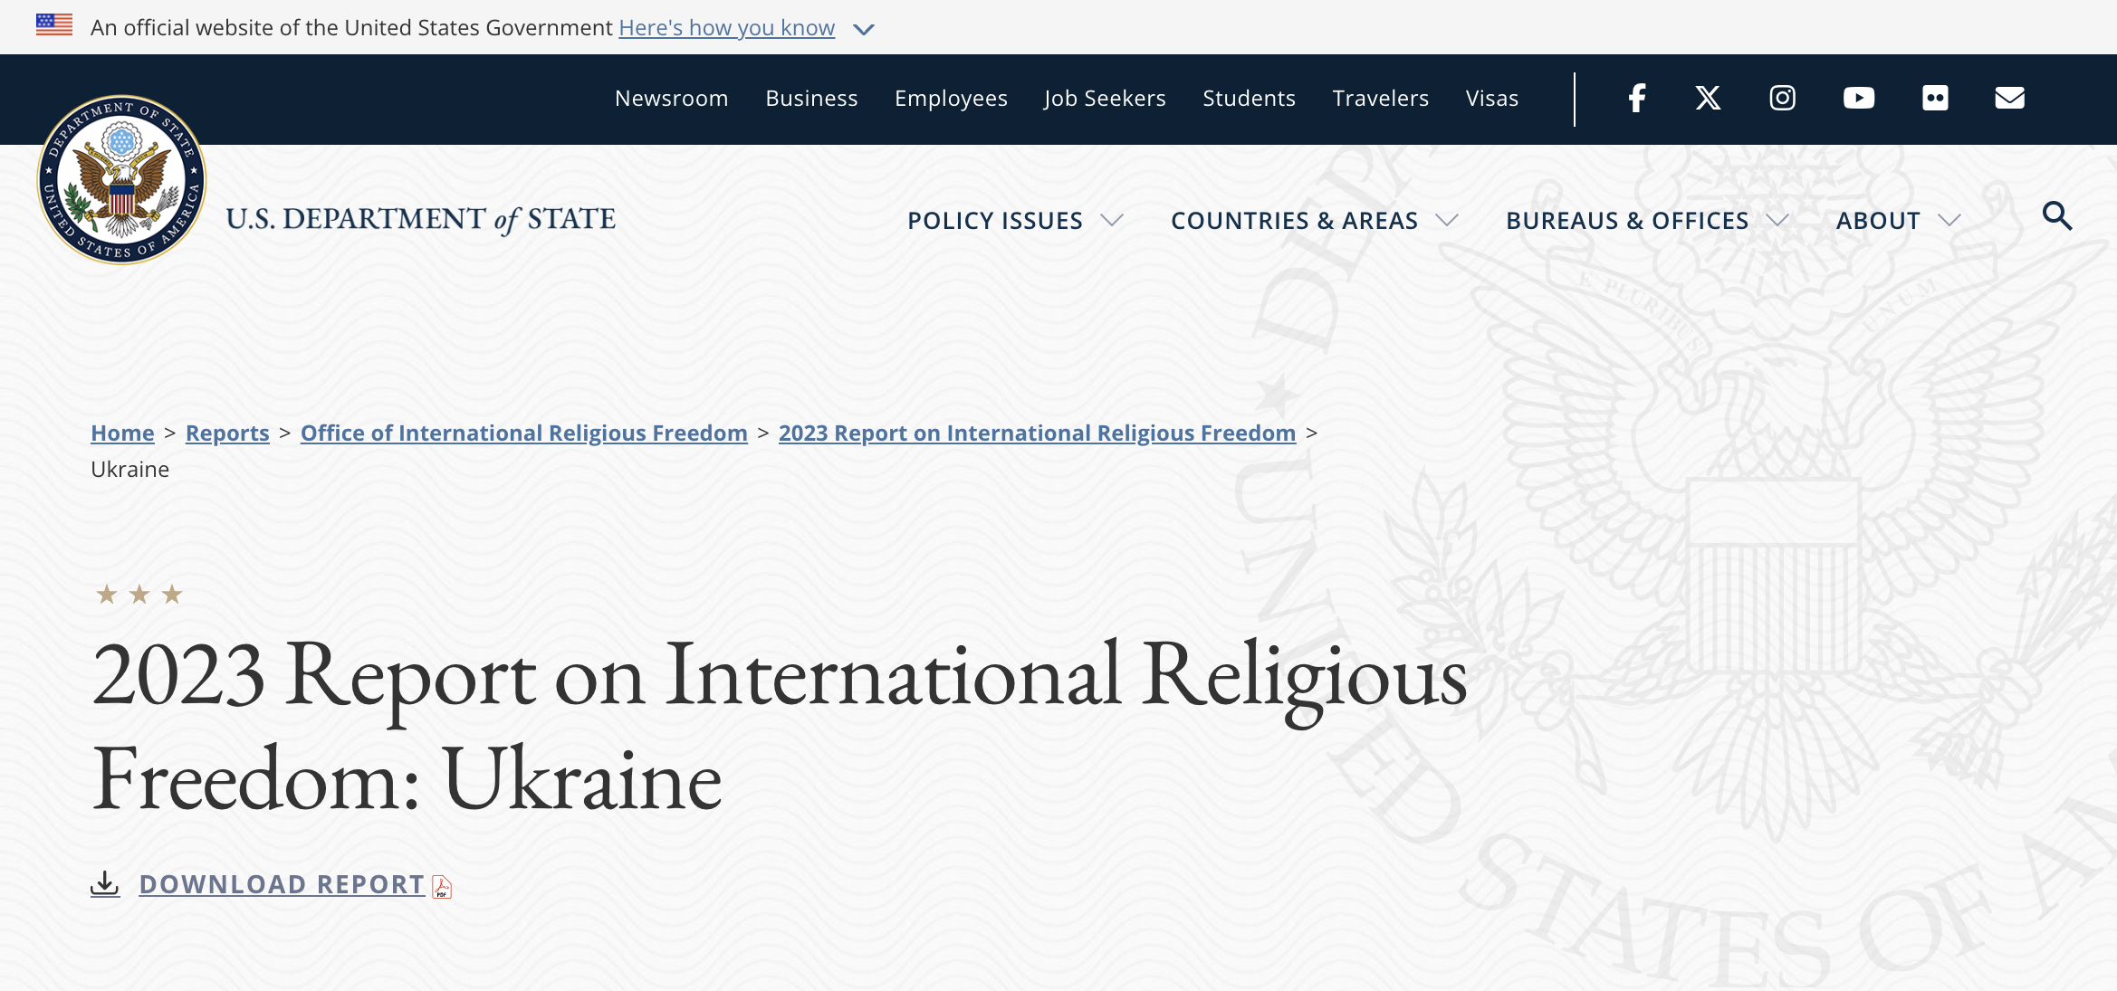
Task: Click Home breadcrumb link
Action: click(122, 433)
